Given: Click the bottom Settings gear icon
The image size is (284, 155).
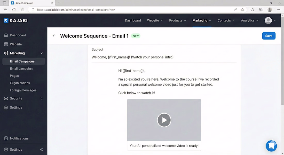Looking at the screenshot, I should pos(6,150).
